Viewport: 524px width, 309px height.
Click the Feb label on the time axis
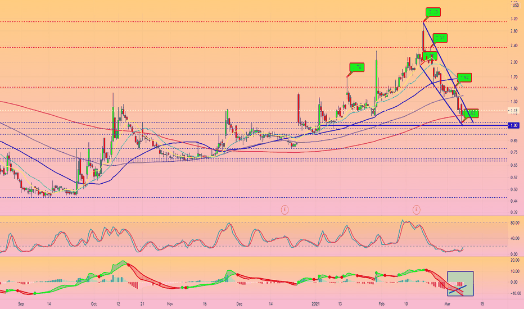tap(381, 304)
